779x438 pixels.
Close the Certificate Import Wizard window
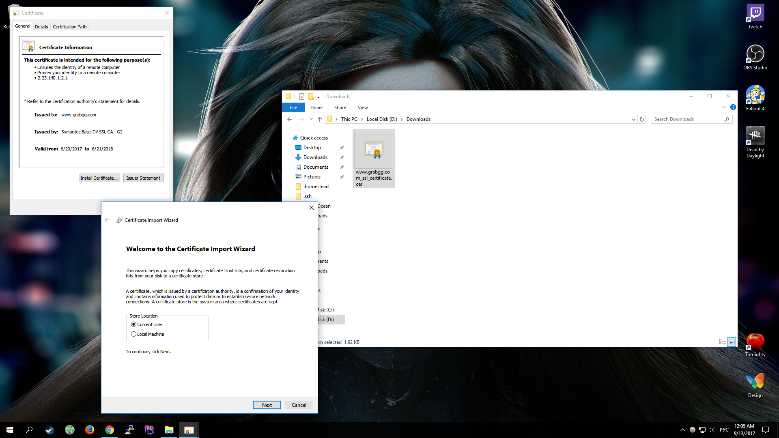pyautogui.click(x=311, y=208)
